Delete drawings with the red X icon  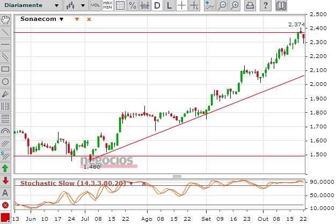click(5, 205)
